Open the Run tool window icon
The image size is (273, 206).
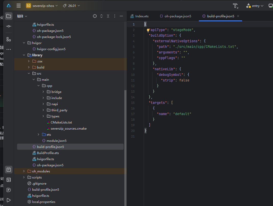click(9, 200)
